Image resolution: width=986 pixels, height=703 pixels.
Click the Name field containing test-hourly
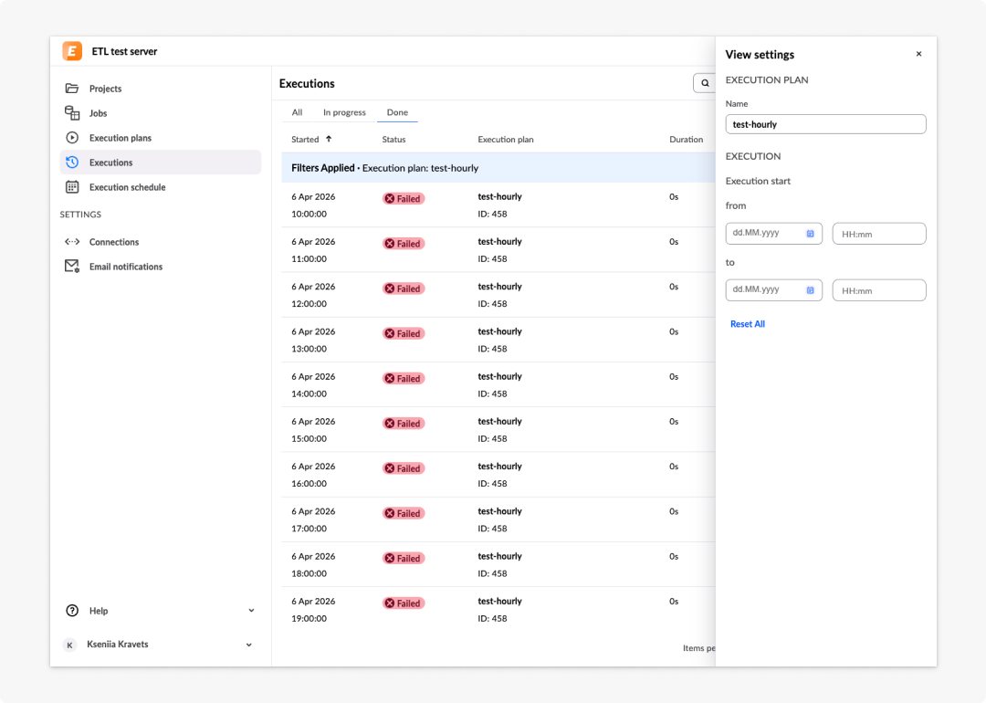[825, 124]
